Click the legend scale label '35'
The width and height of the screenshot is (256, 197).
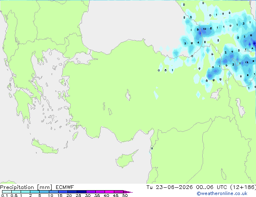pyautogui.click(x=97, y=195)
